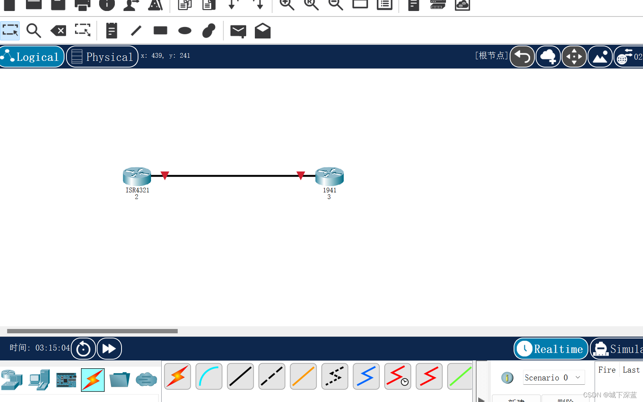Click the root node label 根节点

tap(492, 56)
